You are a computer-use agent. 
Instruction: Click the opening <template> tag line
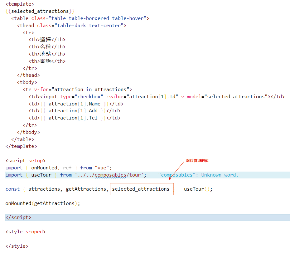coord(20,4)
